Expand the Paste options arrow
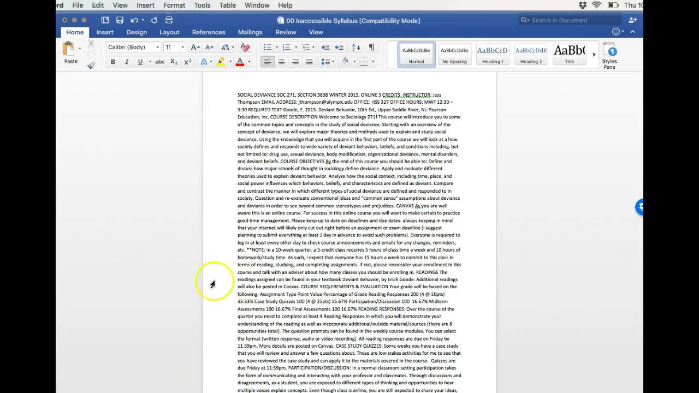Viewport: 699px width, 393px height. pos(80,49)
